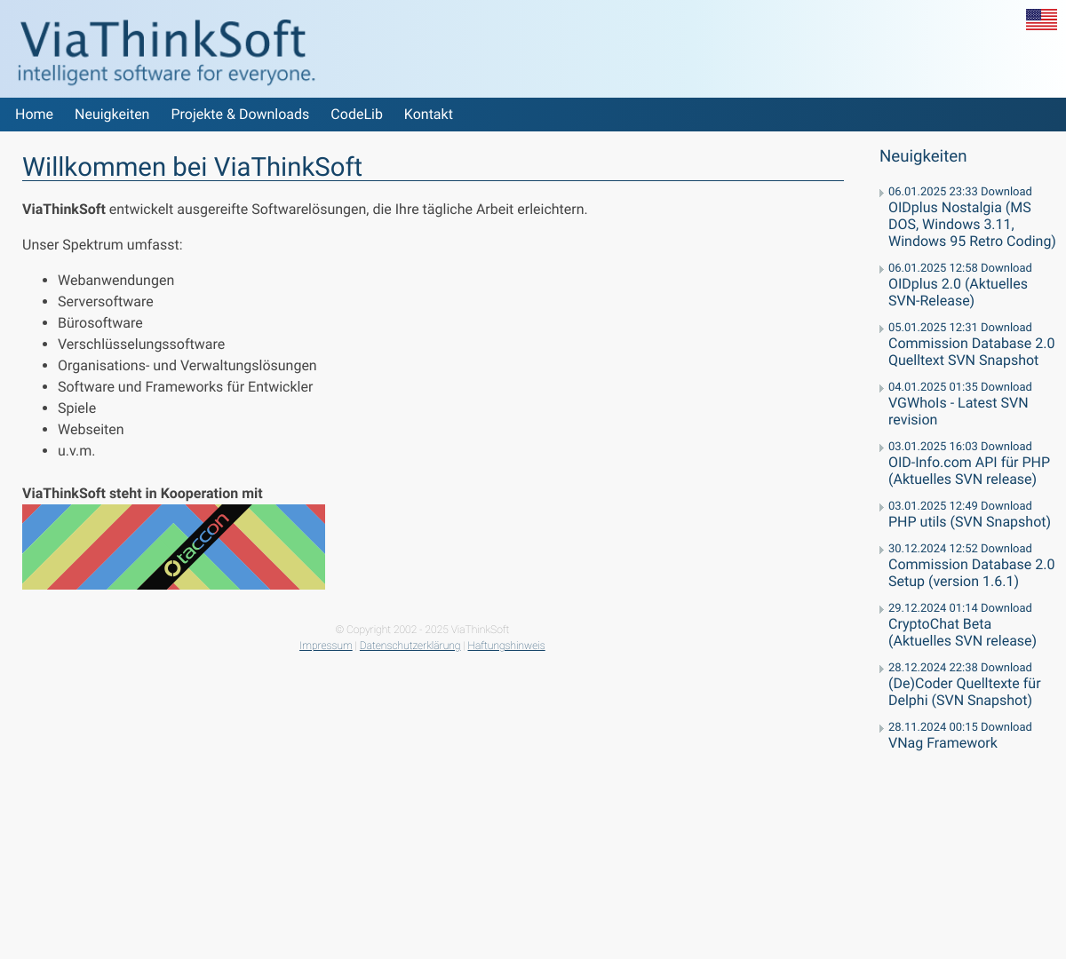Click the Spiele list item
Image resolution: width=1066 pixels, height=959 pixels.
(77, 408)
